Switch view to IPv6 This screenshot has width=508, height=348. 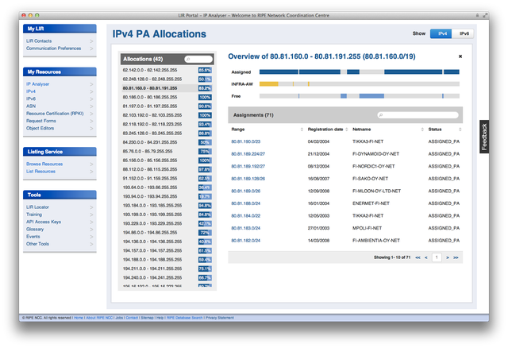coord(463,33)
